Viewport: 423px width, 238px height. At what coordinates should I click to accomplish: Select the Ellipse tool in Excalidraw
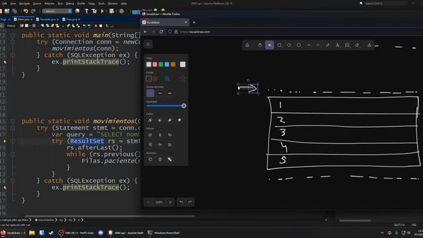(x=299, y=45)
